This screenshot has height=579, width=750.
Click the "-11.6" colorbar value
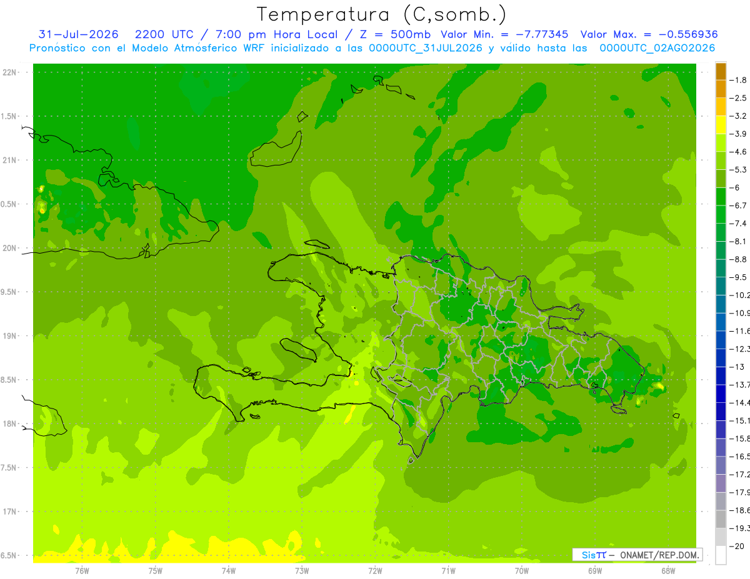click(x=740, y=331)
